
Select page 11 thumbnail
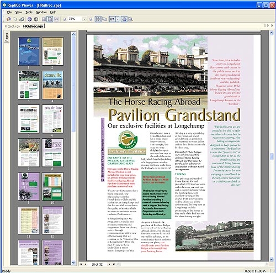[29, 220]
